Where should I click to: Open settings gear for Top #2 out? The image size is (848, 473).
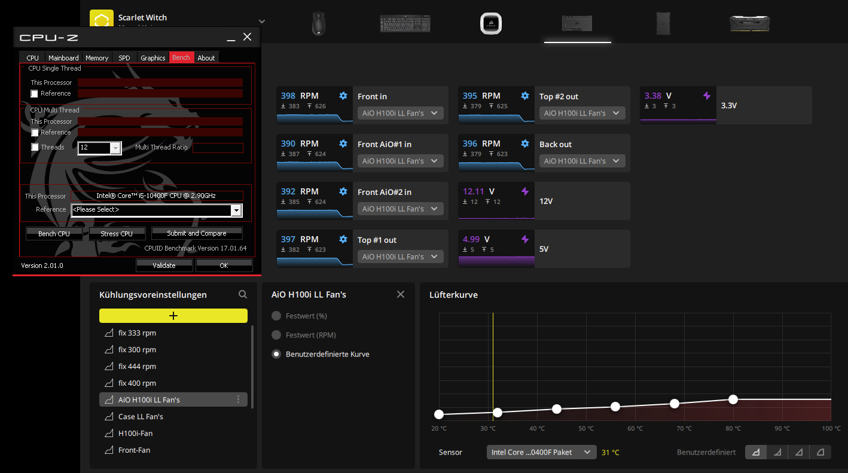[525, 96]
